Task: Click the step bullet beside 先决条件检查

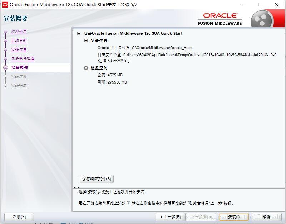Action: [x=6, y=59]
